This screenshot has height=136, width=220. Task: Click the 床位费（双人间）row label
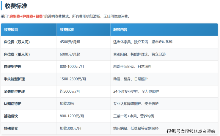[x=17, y=42]
